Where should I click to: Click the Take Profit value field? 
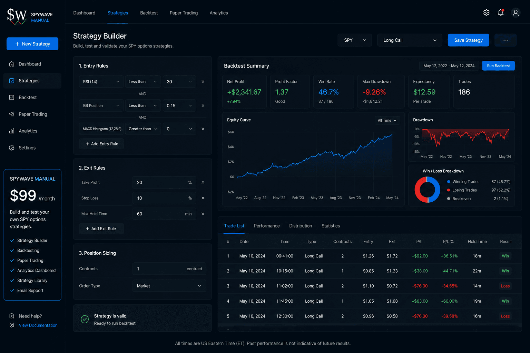164,182
